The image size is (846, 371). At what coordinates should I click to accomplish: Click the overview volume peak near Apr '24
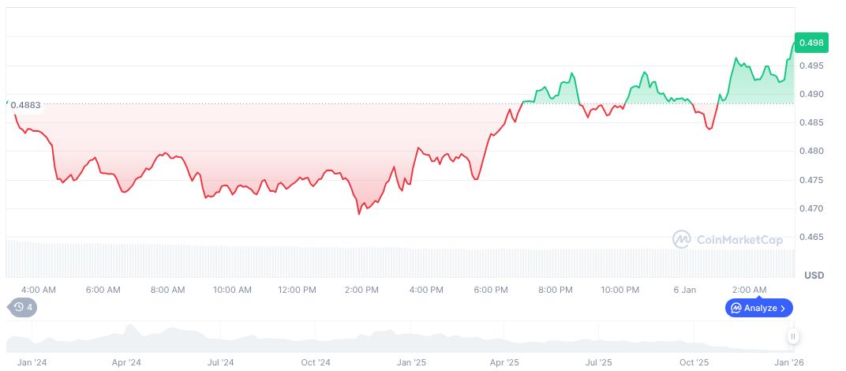pyautogui.click(x=130, y=328)
